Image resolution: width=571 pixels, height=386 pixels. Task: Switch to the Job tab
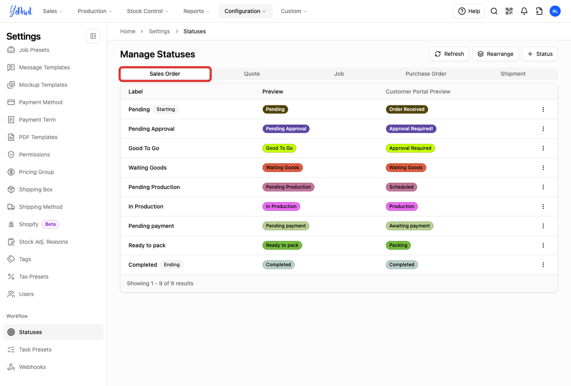[x=339, y=74]
